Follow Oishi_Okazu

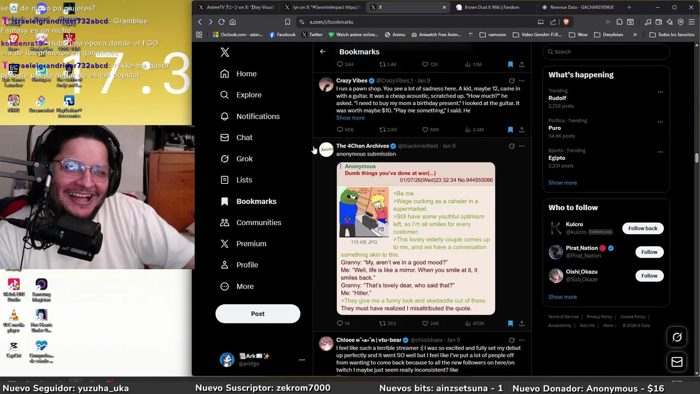click(x=649, y=276)
